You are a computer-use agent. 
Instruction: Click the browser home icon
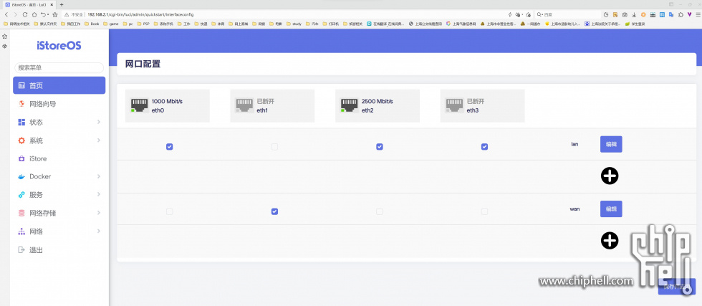point(34,14)
